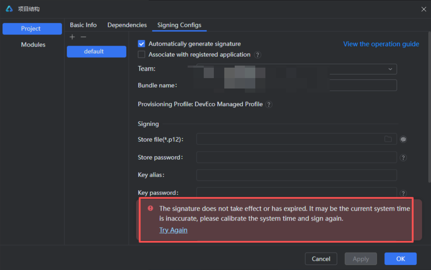Focus the Store password input field
This screenshot has width=431, height=270.
click(296, 157)
